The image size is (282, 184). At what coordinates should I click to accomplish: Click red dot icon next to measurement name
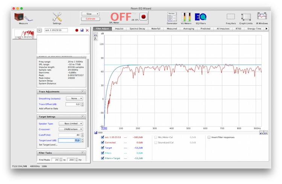click(x=77, y=30)
